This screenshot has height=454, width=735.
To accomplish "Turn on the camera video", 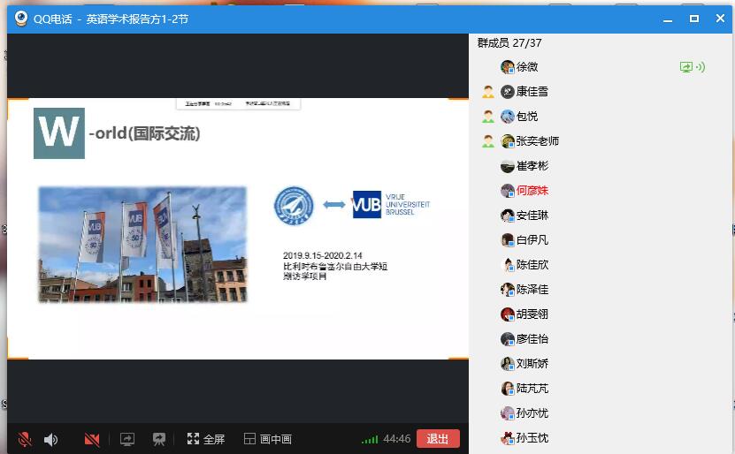I will tap(91, 439).
